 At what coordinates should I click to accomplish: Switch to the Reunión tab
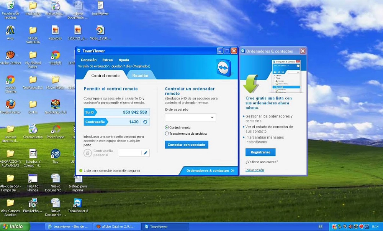pos(141,75)
